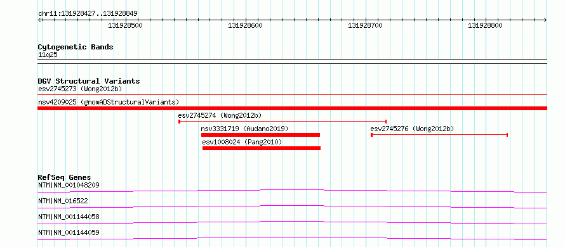Click the NTM|NM_016522 magenta transcript line

coord(292,206)
